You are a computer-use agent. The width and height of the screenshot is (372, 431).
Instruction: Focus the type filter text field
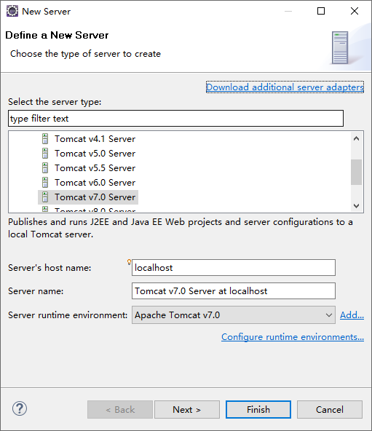pyautogui.click(x=175, y=119)
